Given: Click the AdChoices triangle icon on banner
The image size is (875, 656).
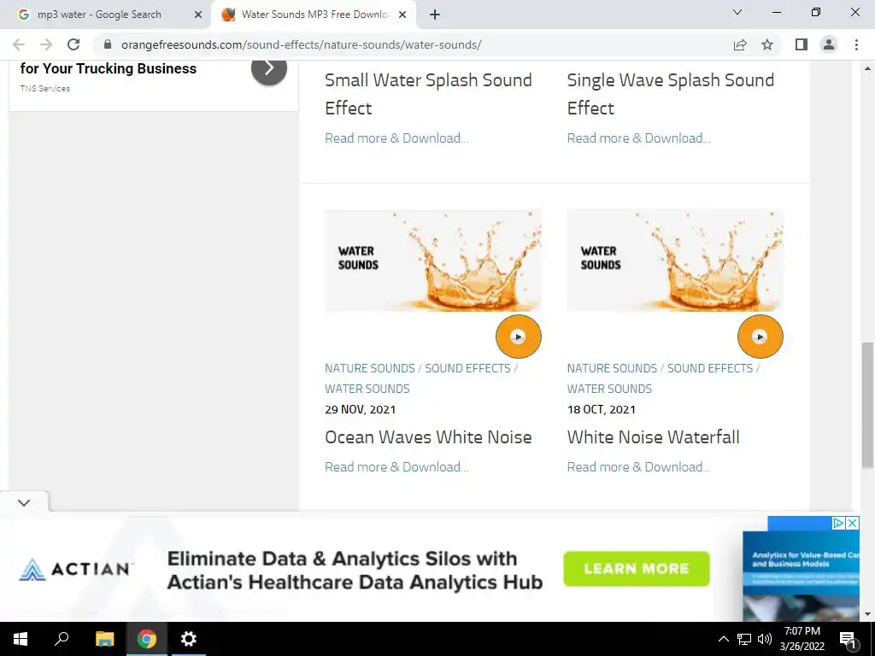Looking at the screenshot, I should click(838, 523).
